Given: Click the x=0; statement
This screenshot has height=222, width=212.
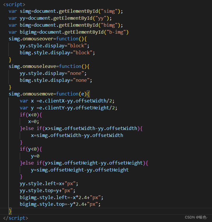Looking at the screenshot, I should [33, 122].
